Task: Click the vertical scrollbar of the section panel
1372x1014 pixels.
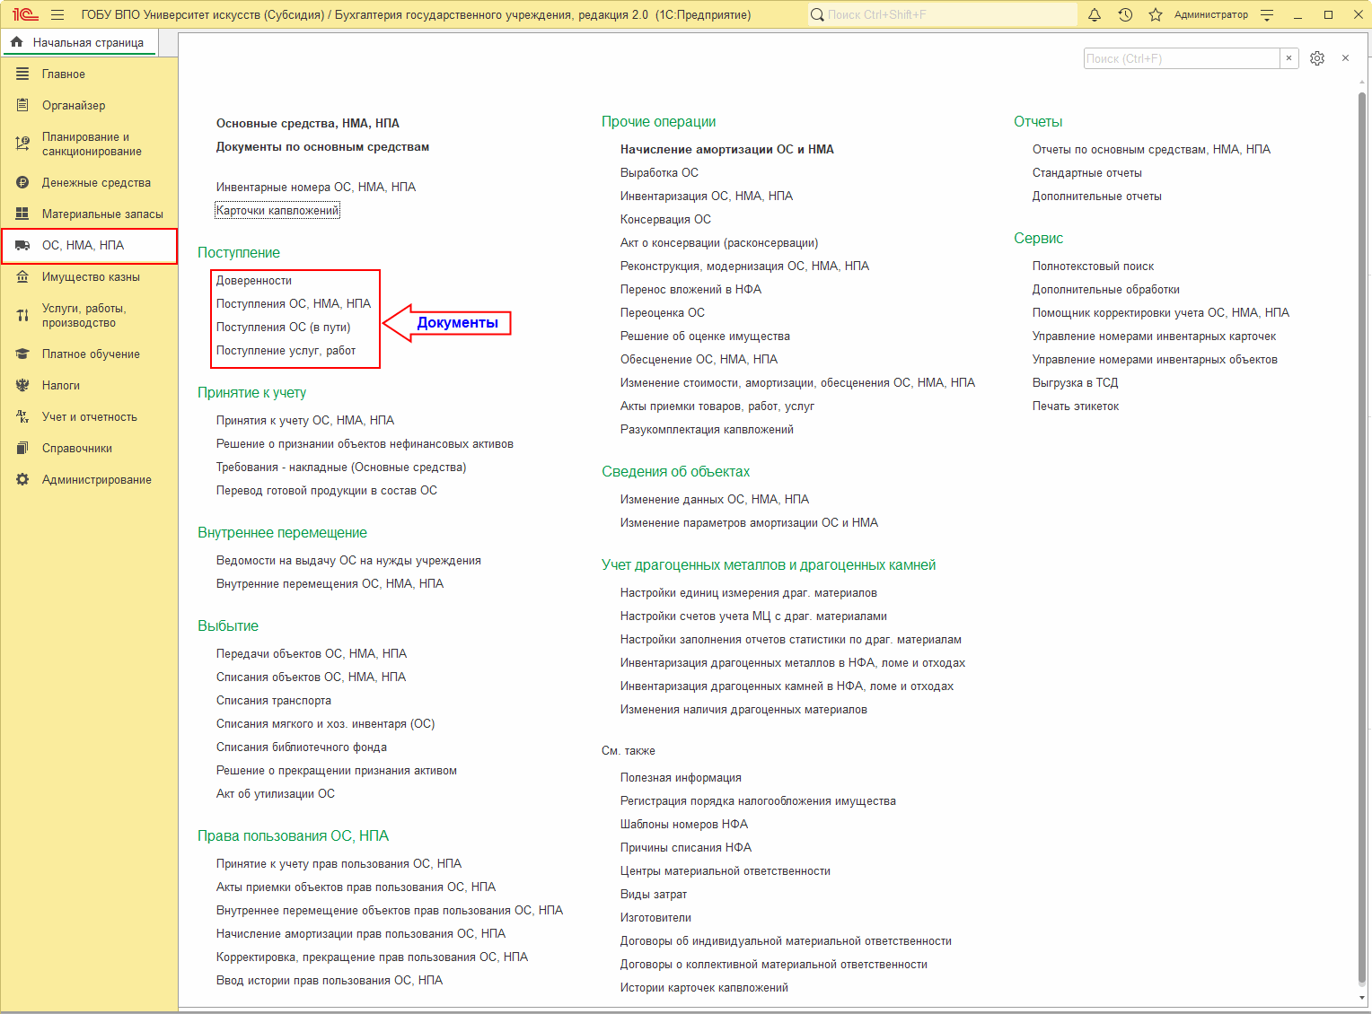Action: (x=1362, y=538)
